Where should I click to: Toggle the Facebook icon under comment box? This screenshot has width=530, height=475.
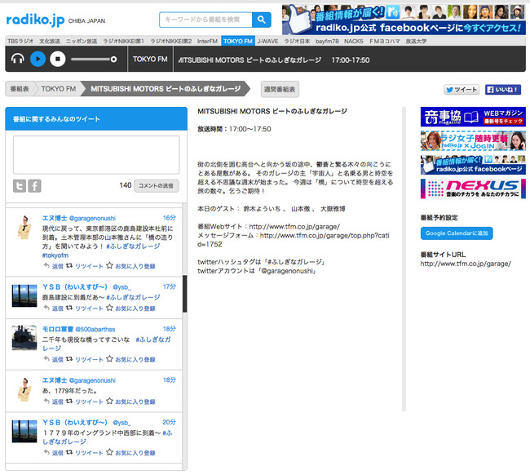click(34, 186)
